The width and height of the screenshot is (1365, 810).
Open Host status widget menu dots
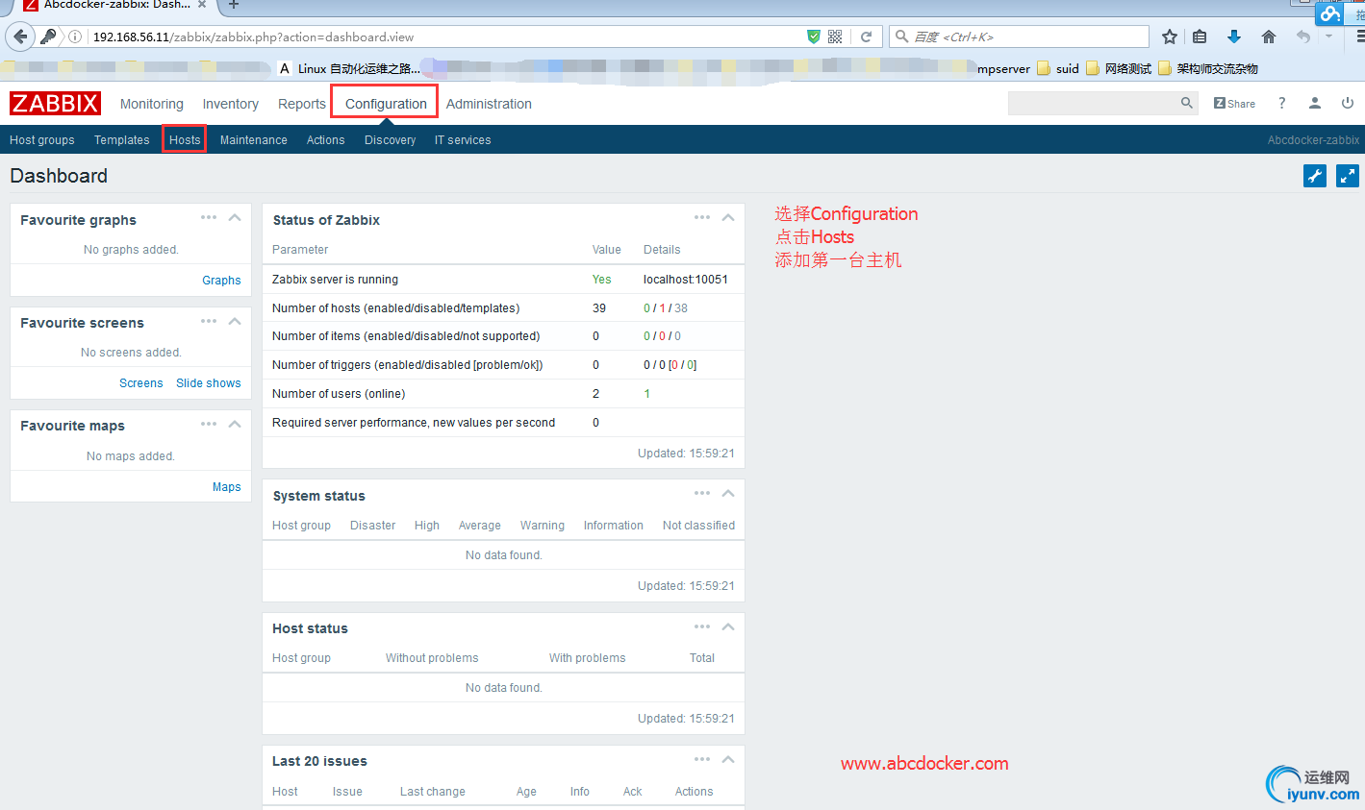(702, 626)
